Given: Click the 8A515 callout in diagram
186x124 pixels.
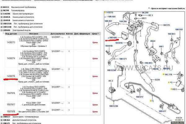Looking at the screenshot, I should click(x=166, y=25).
